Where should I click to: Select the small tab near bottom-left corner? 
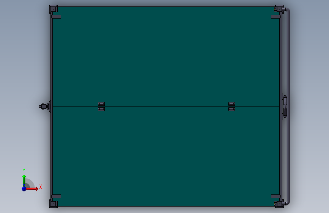point(56,196)
